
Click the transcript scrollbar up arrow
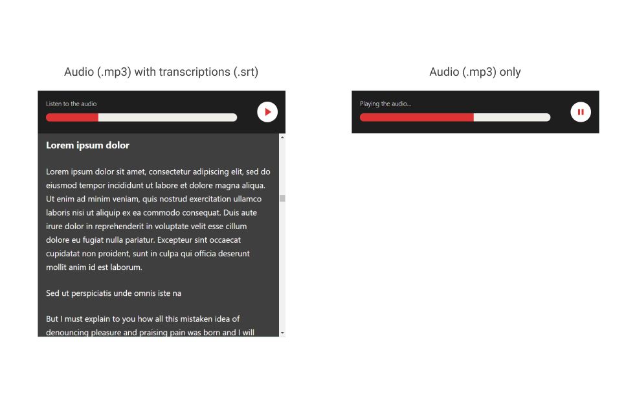[282, 137]
